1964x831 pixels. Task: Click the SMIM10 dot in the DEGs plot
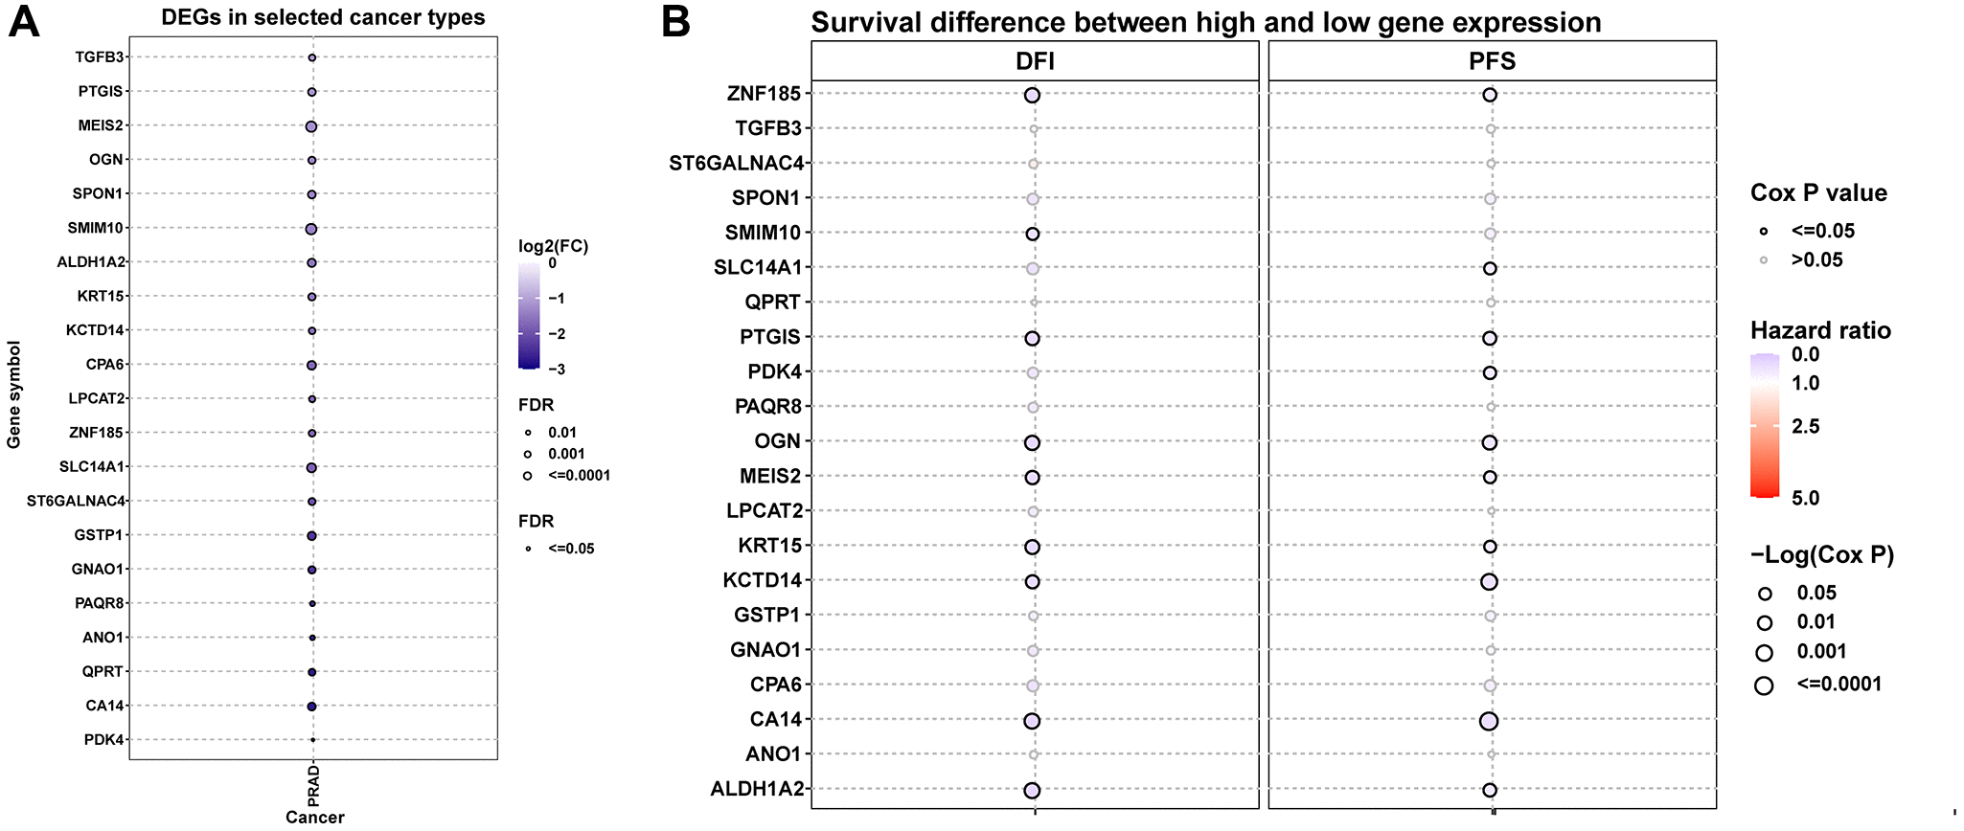[x=311, y=229]
